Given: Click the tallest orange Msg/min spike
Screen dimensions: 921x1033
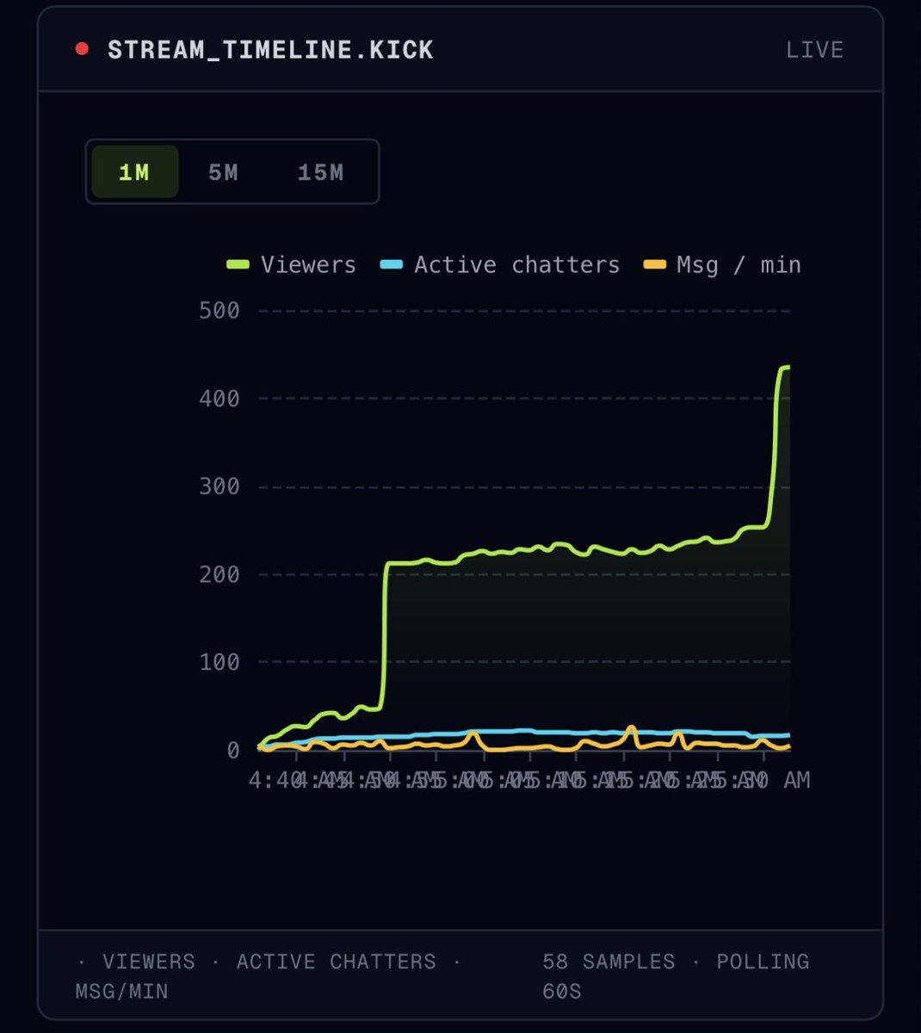Looking at the screenshot, I should 631,728.
